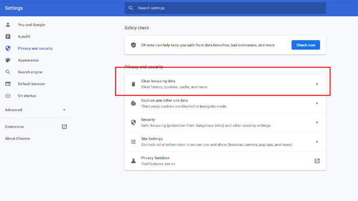The height and width of the screenshot is (201, 358).
Task: Click the Appearance palette icon
Action: (8, 60)
